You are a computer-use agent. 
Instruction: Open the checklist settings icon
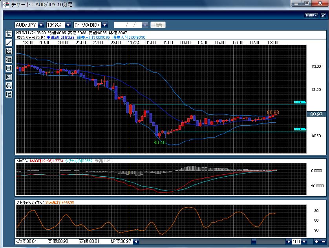(9, 77)
